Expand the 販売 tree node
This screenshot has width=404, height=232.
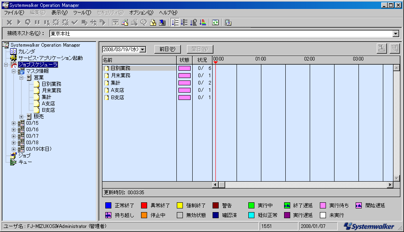[22, 117]
